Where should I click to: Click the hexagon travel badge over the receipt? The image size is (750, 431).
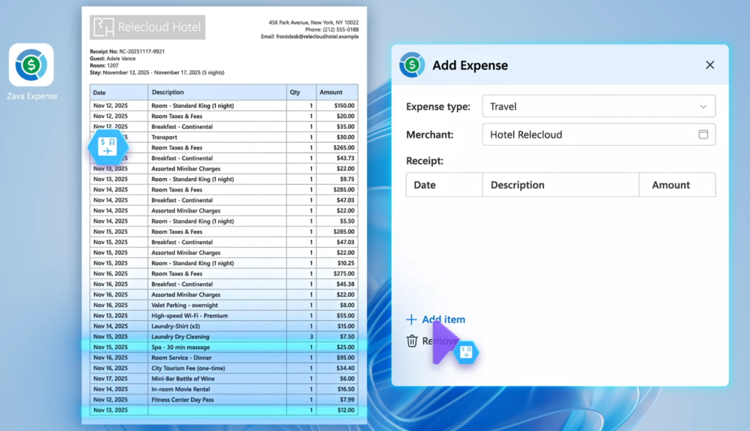click(x=108, y=147)
